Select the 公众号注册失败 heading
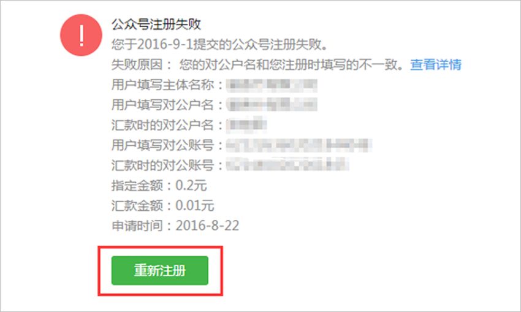This screenshot has height=312, width=521. pos(156,25)
